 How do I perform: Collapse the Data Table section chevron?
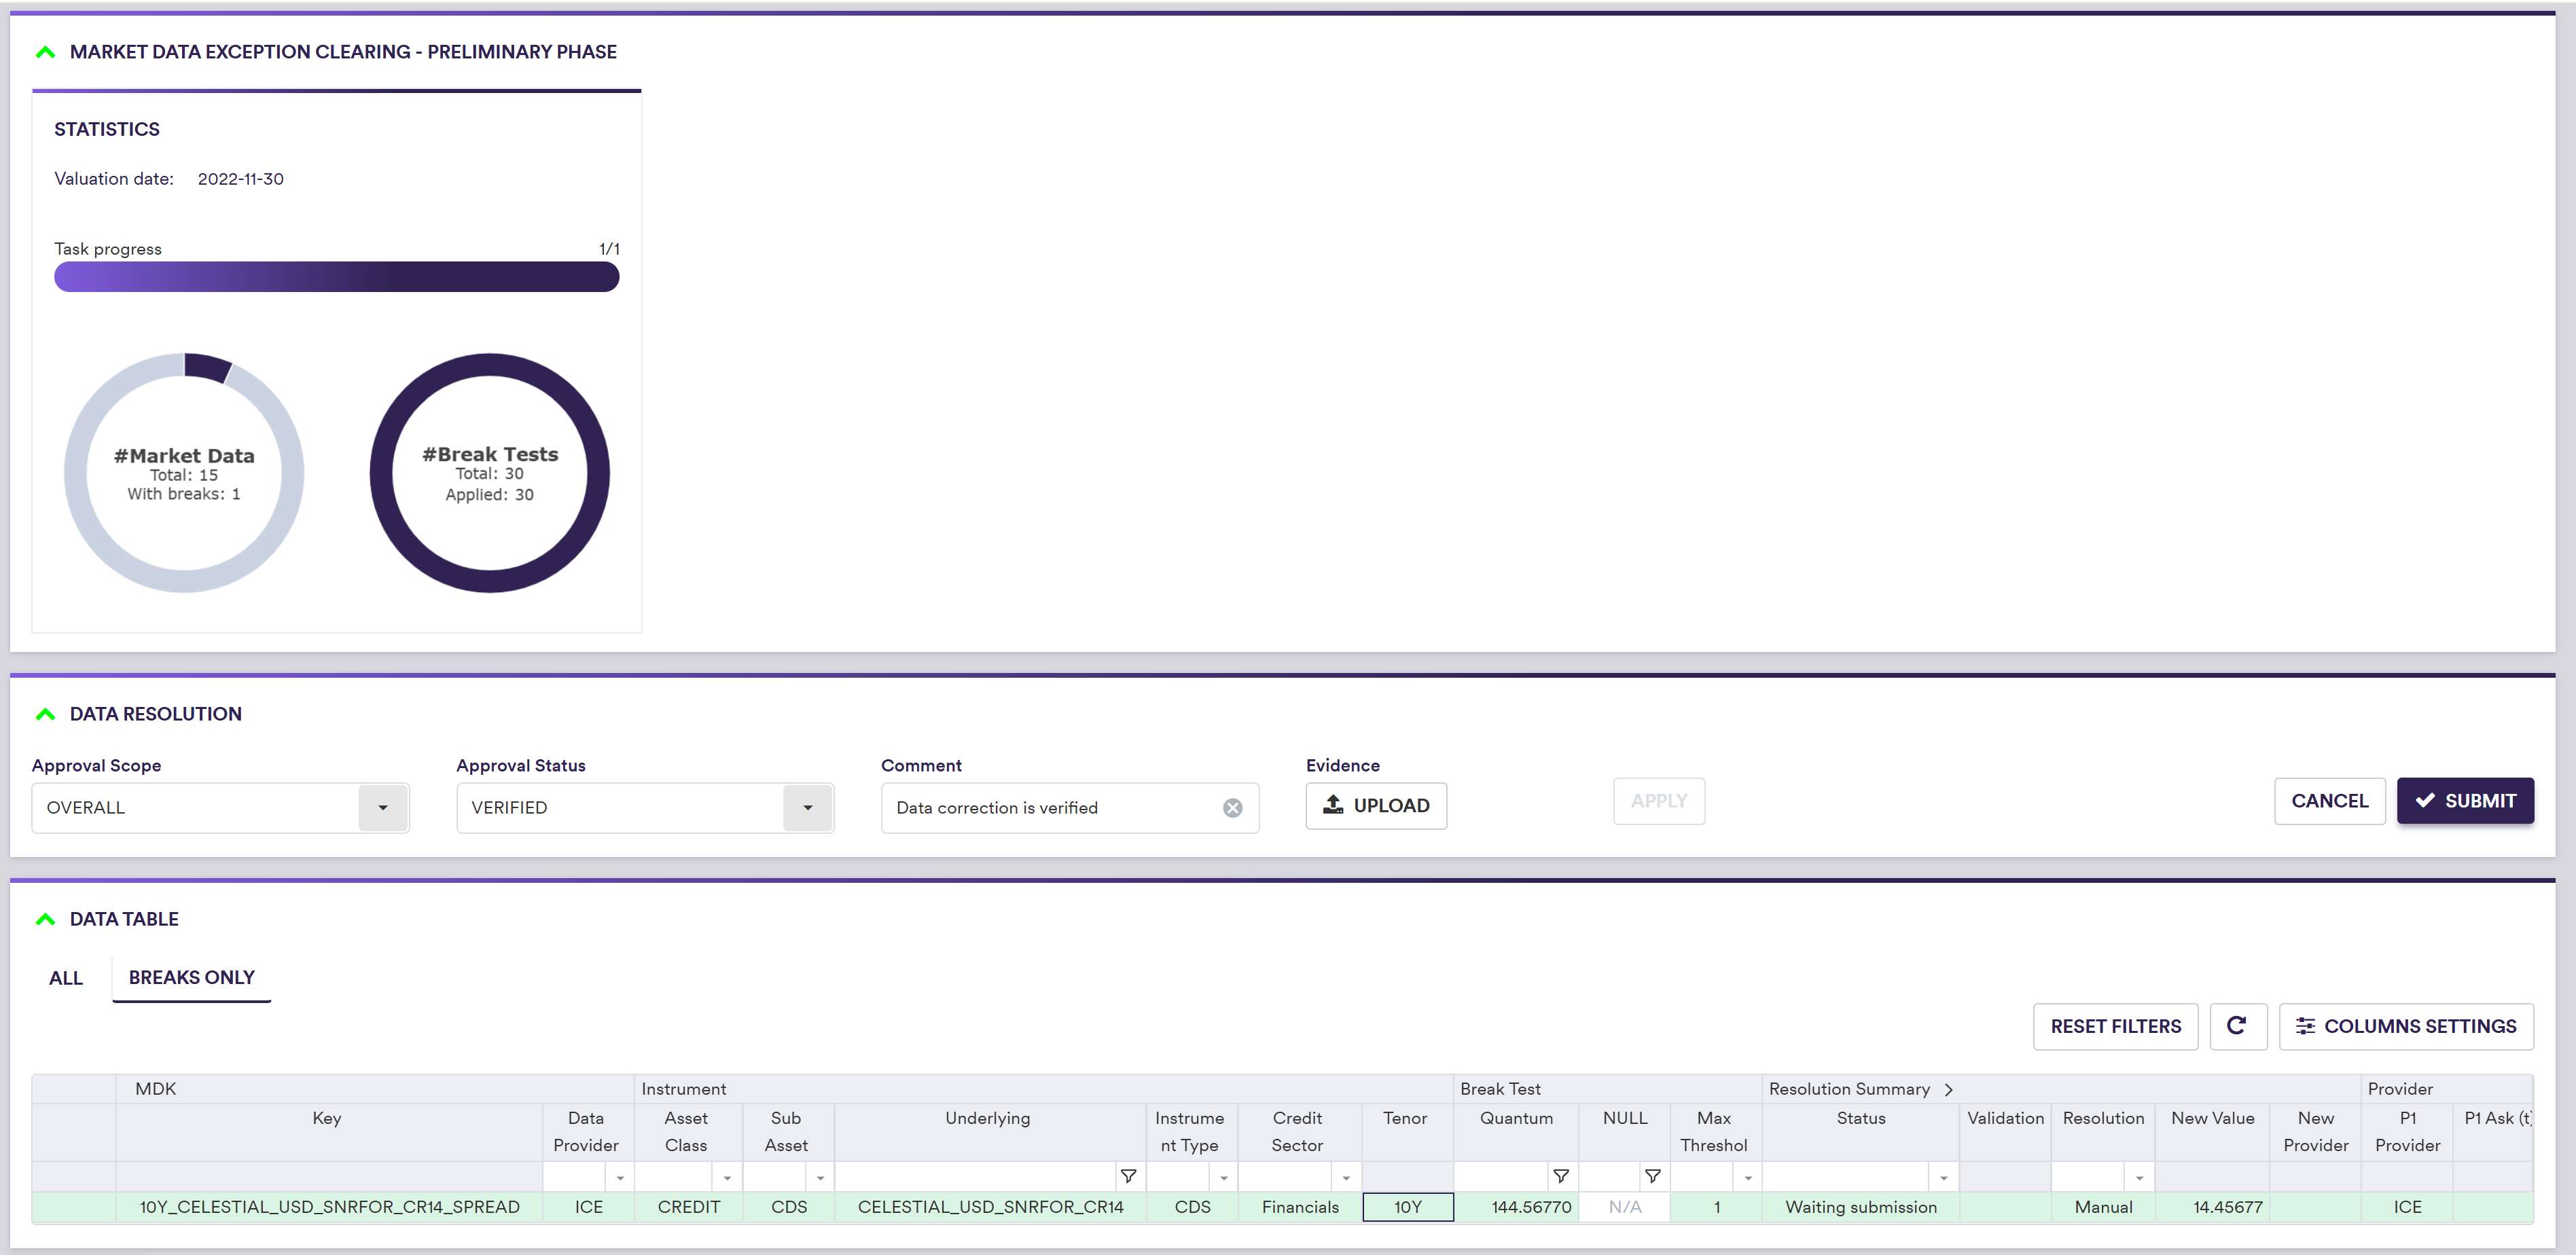45,918
